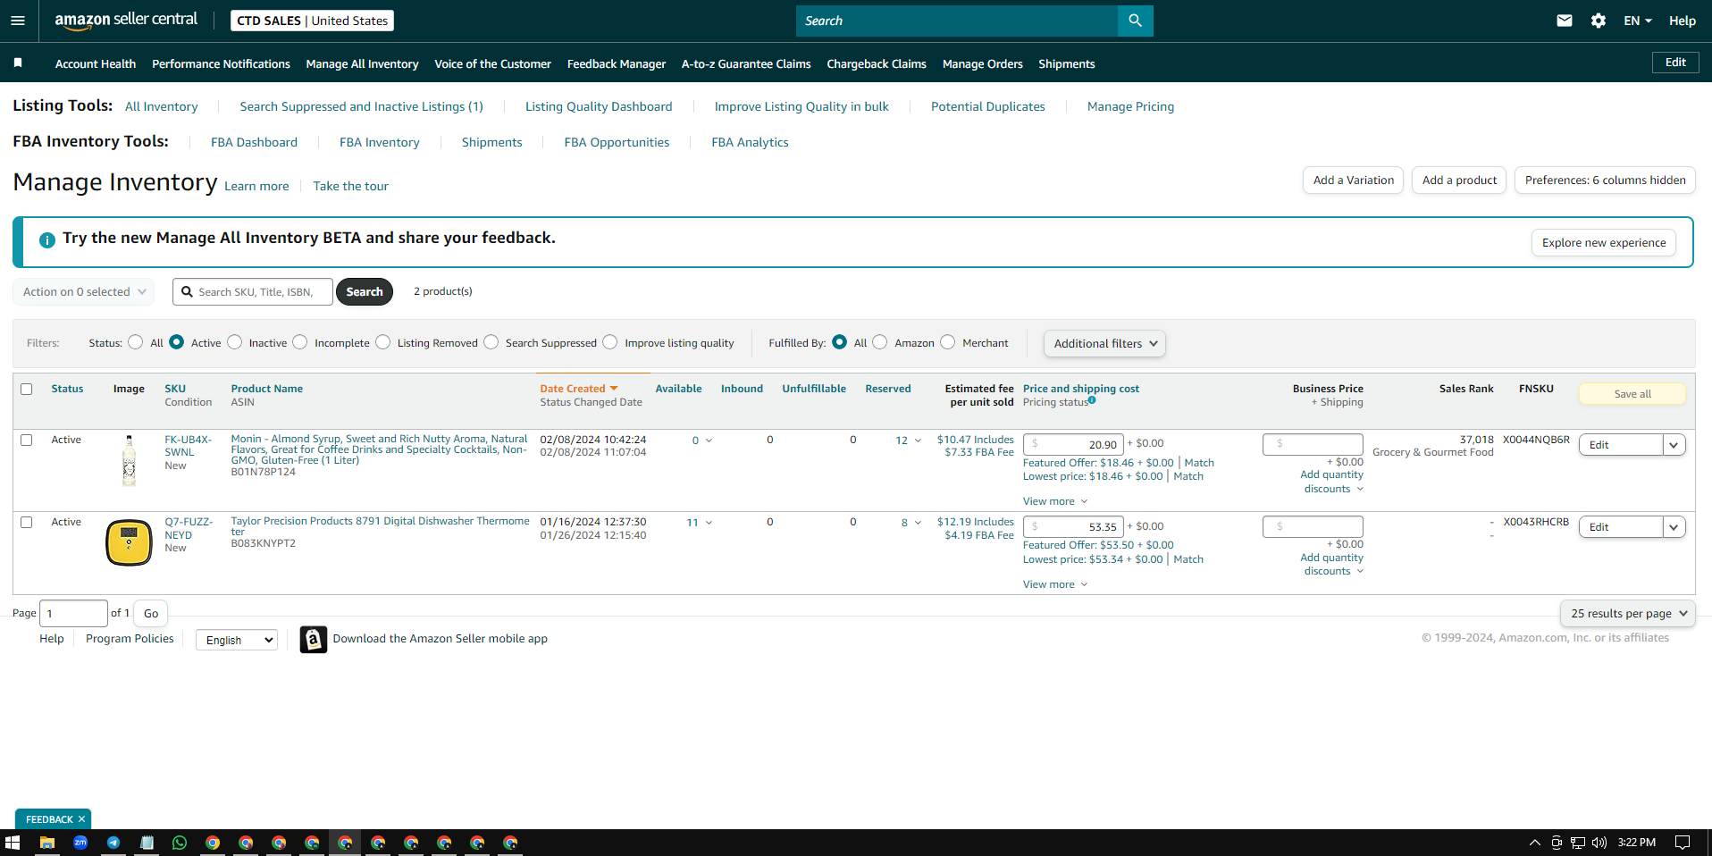Viewport: 1712px width, 856px height.
Task: Open the Windows notification center
Action: [x=1683, y=843]
